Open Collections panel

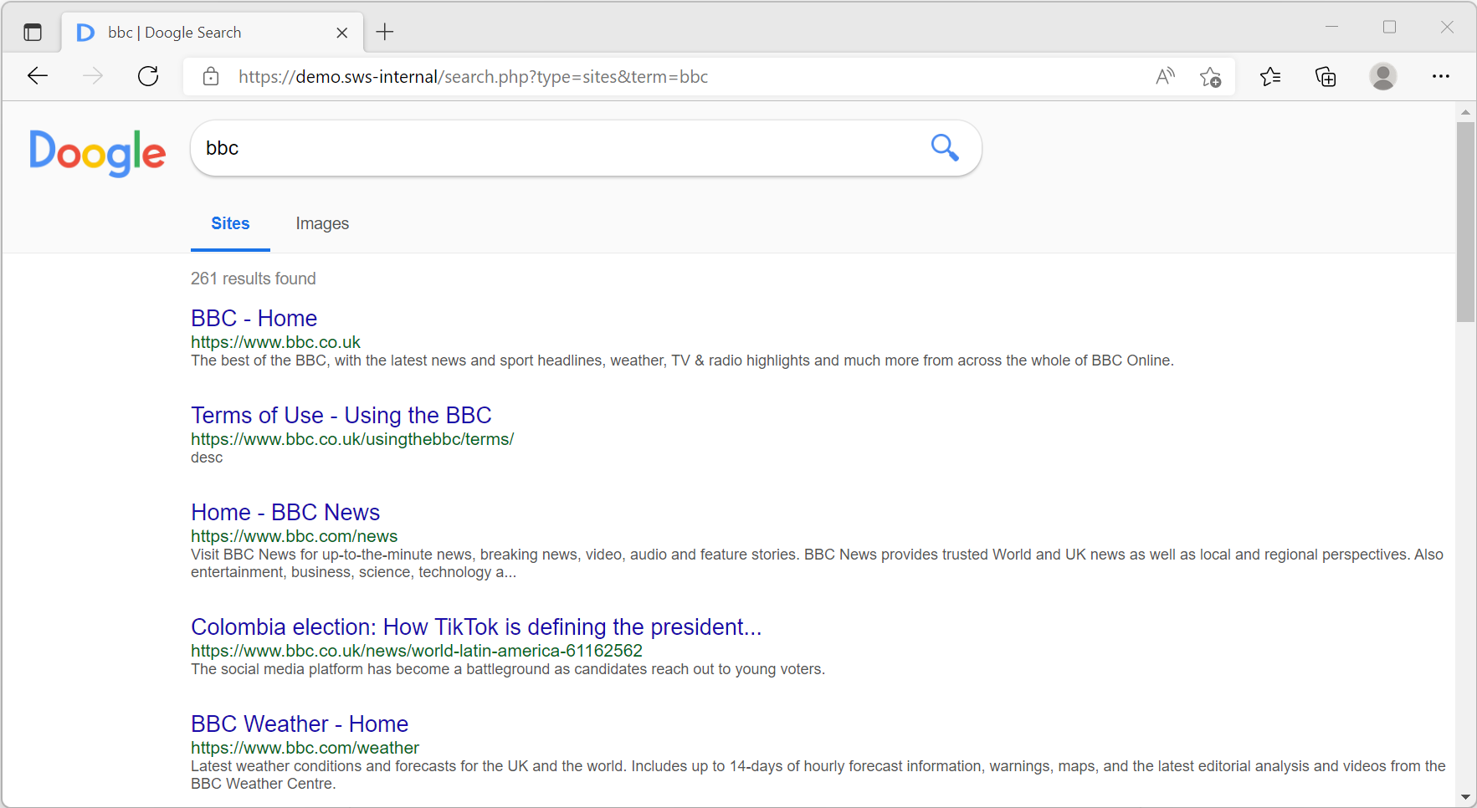point(1326,76)
